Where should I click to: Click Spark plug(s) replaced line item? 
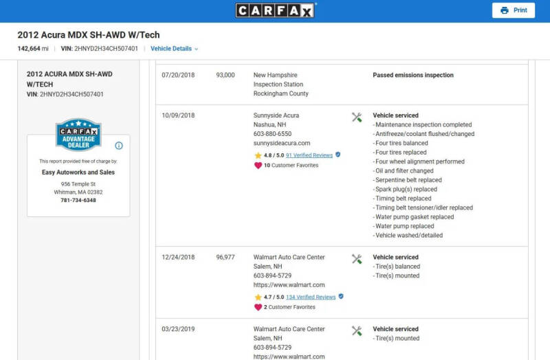405,190
